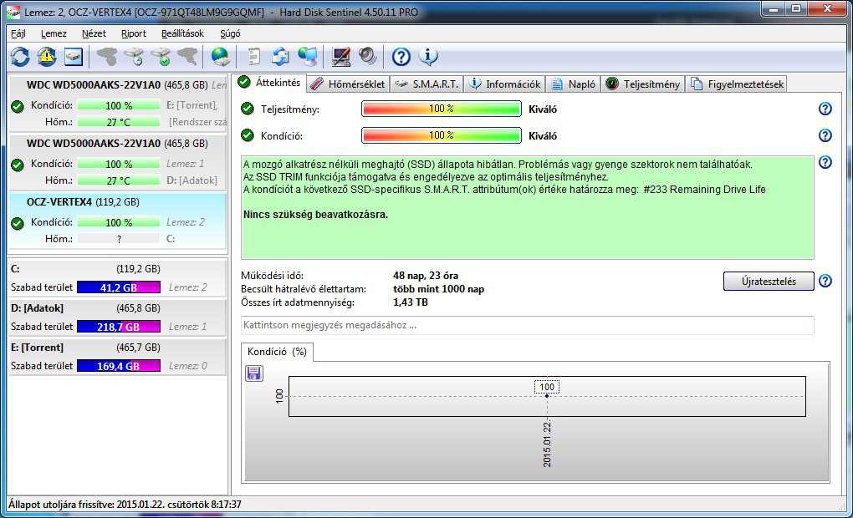Viewport: 853px width, 518px height.
Task: Switch to the S.M.A.R.T. tab
Action: (x=427, y=84)
